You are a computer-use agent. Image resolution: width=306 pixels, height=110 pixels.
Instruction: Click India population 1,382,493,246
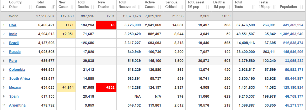click(292, 34)
